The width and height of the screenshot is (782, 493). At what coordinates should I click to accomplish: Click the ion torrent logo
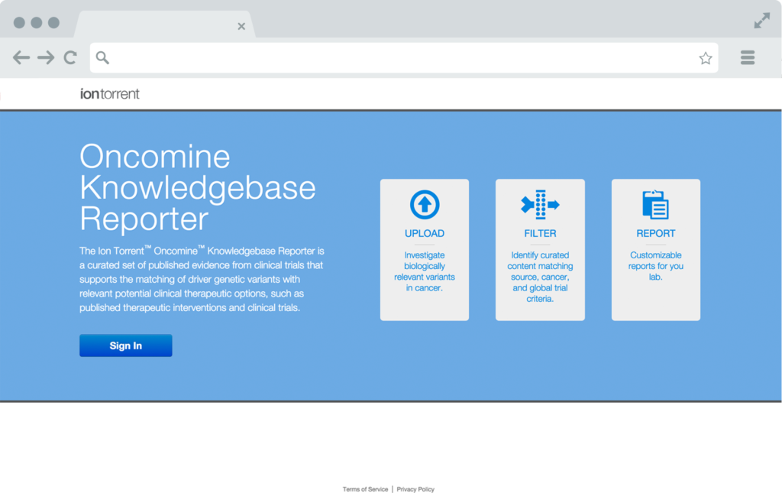[x=110, y=94]
